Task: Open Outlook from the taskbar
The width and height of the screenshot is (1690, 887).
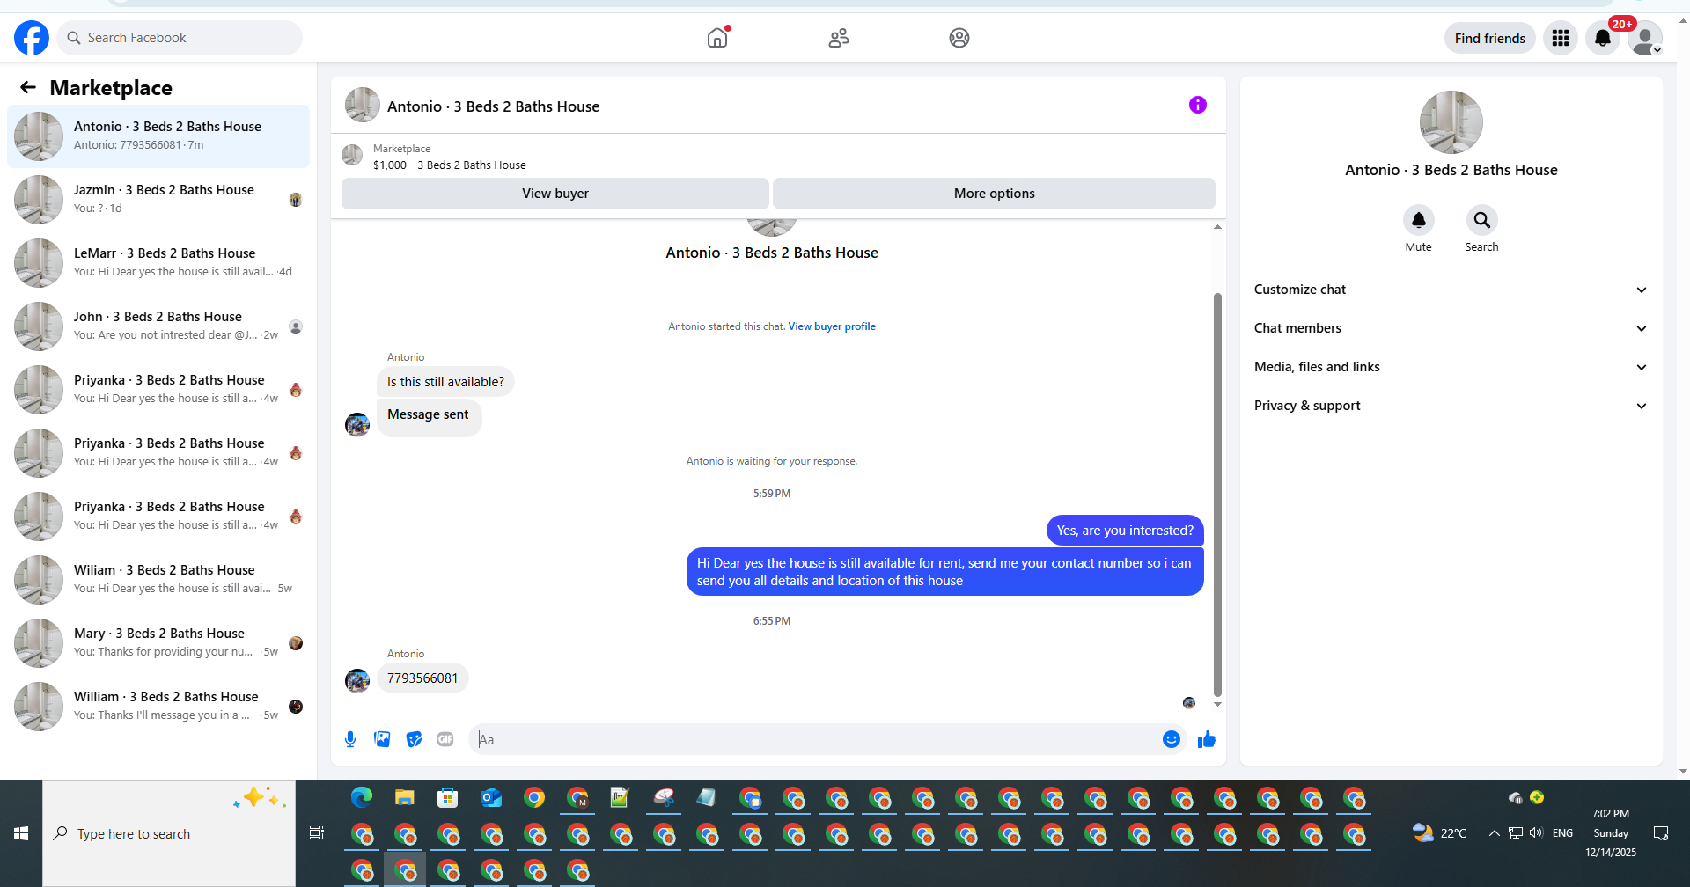Action: click(x=491, y=797)
